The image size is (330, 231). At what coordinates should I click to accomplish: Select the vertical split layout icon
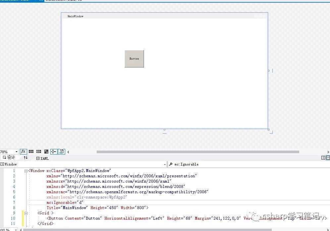click(323, 158)
